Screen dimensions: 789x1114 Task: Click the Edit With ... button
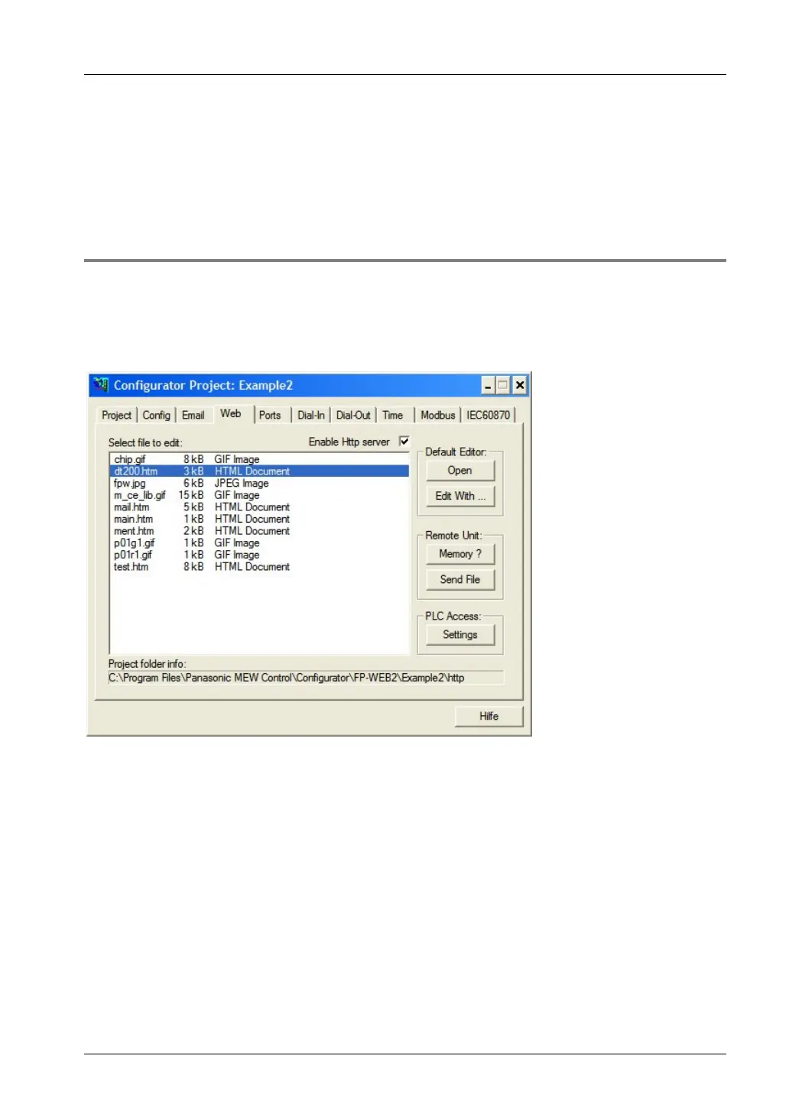pyautogui.click(x=460, y=496)
